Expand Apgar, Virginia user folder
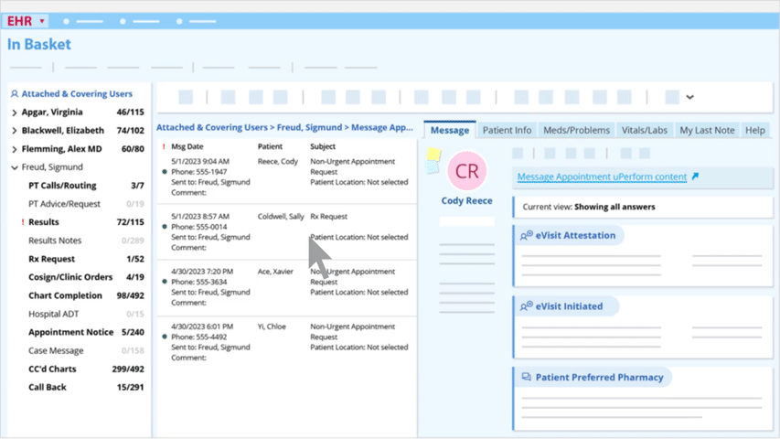 click(x=15, y=113)
